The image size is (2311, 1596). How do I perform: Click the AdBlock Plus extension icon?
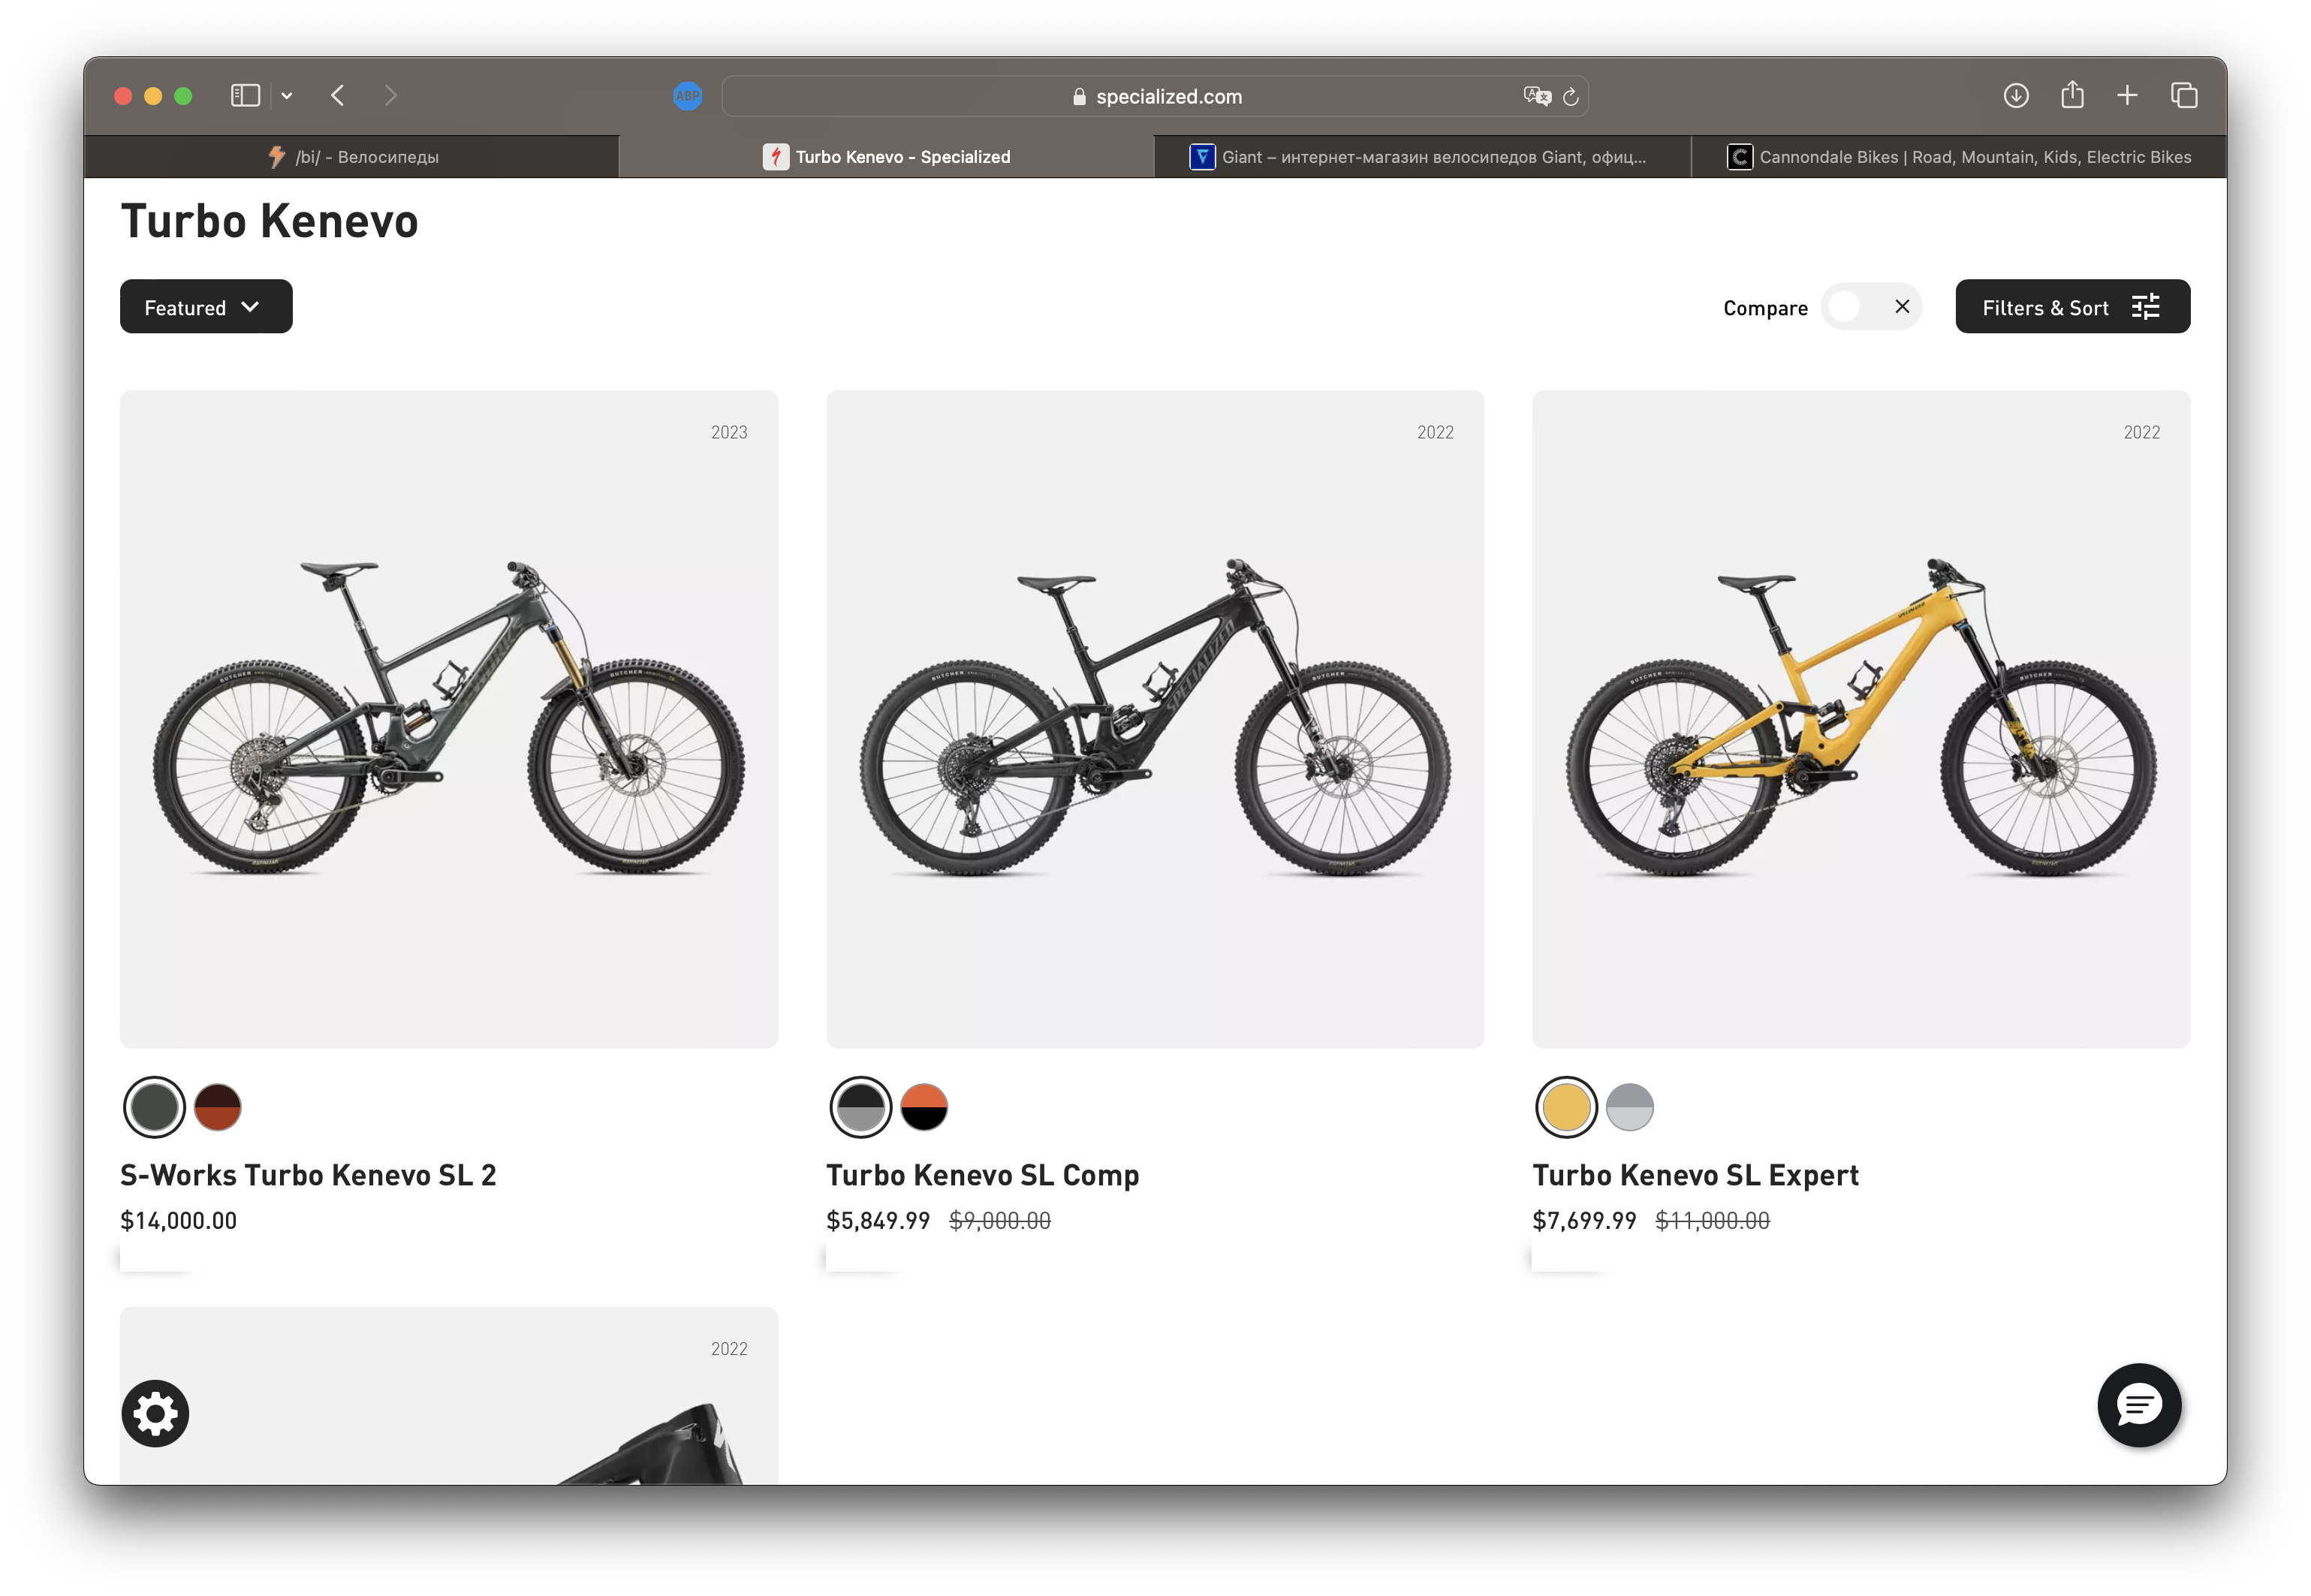tap(687, 96)
